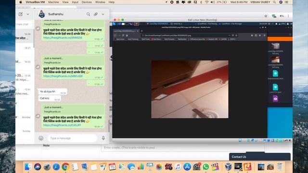This screenshot has width=308, height=173.
Task: Select the purple file icon in File Manager
Action: 275,99
